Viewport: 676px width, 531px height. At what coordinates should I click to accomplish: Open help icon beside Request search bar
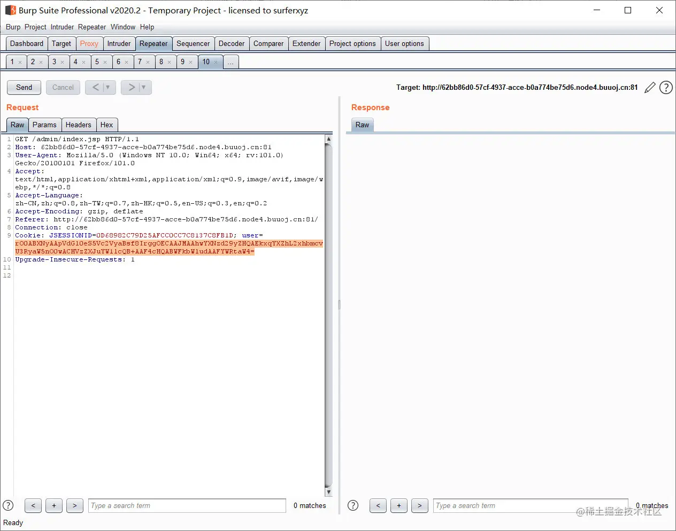pyautogui.click(x=8, y=505)
